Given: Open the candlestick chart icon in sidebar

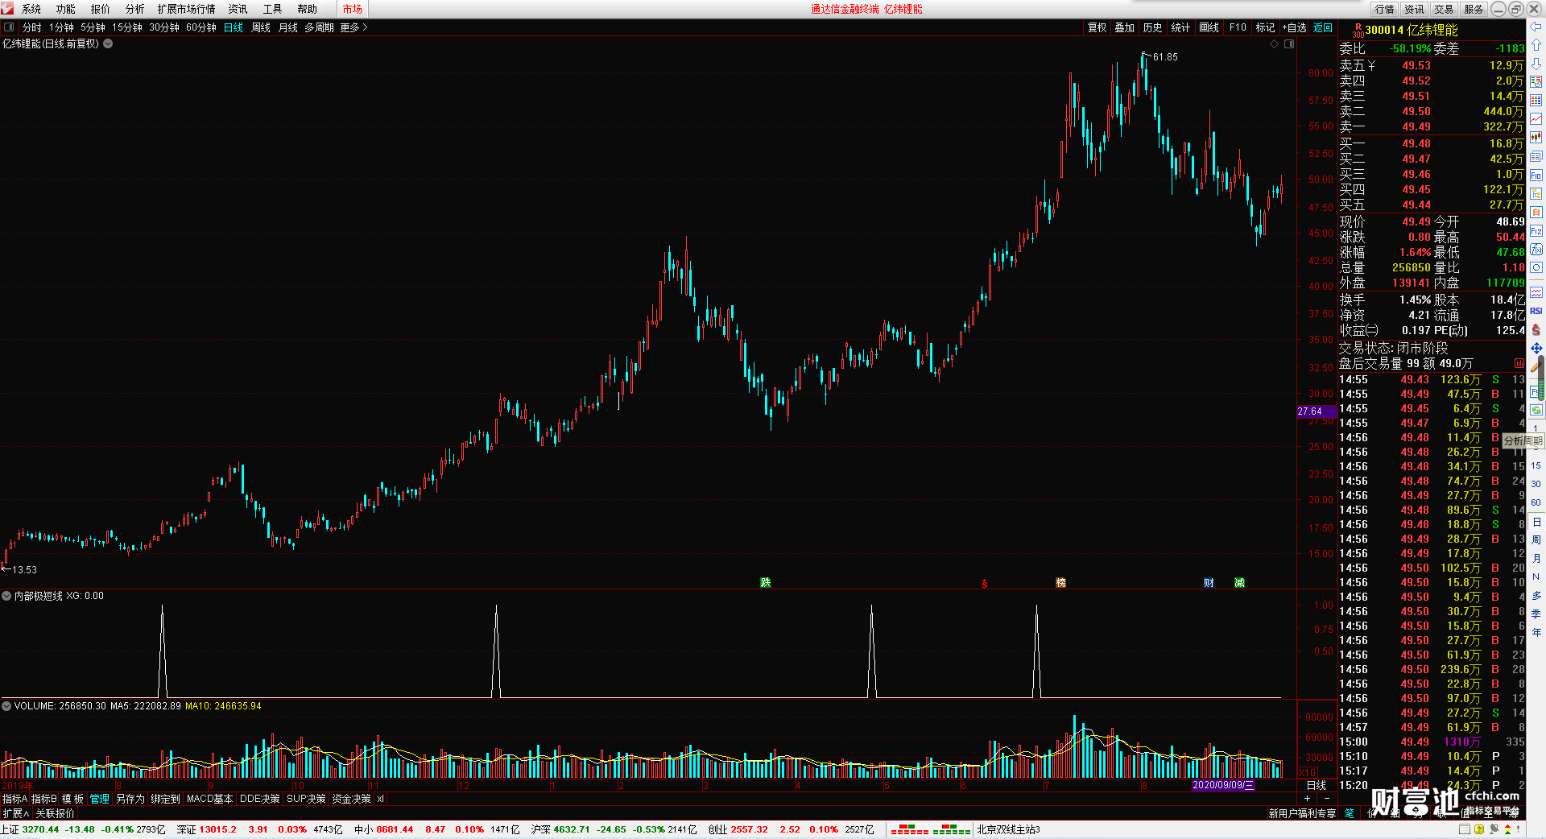Looking at the screenshot, I should 1536,138.
